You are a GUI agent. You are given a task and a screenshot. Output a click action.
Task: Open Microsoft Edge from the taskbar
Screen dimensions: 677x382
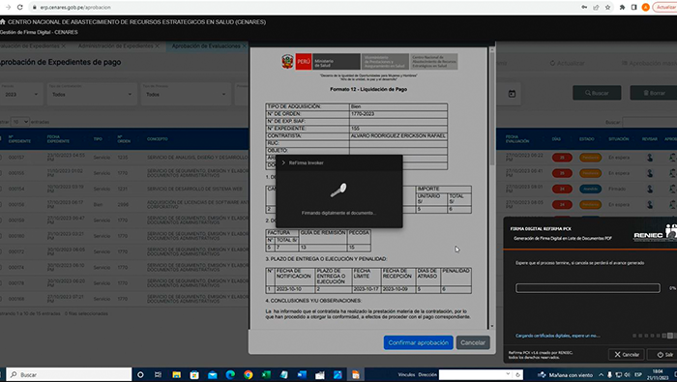coord(230,374)
